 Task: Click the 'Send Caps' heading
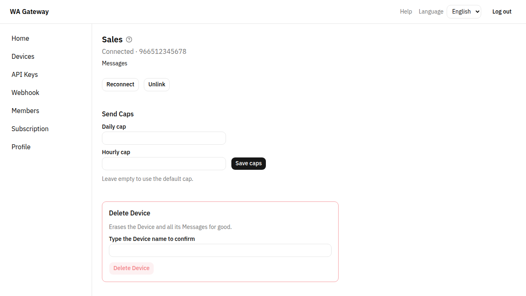coord(118,114)
